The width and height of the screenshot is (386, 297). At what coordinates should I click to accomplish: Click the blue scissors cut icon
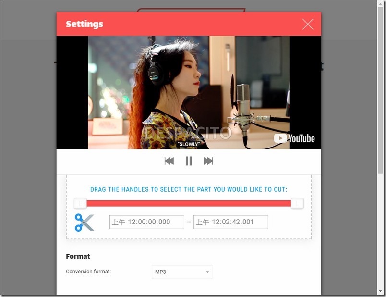pyautogui.click(x=84, y=222)
